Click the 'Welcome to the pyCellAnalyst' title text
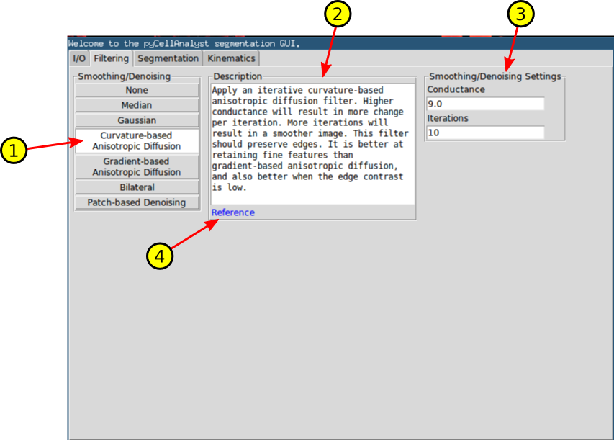Image resolution: width=614 pixels, height=440 pixels. tap(184, 43)
